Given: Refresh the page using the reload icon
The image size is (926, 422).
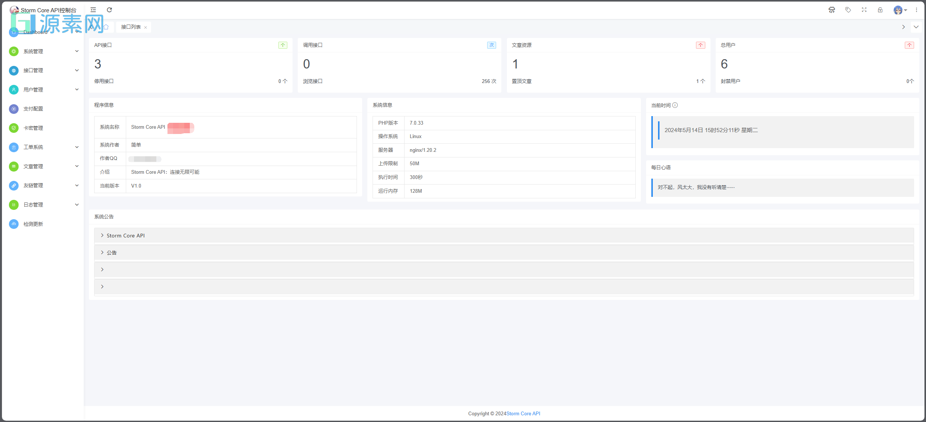Looking at the screenshot, I should pyautogui.click(x=109, y=10).
